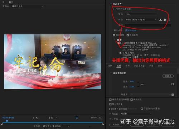Toggle the width-height link icon
Viewport: 179px width, 129px height.
point(142,84)
